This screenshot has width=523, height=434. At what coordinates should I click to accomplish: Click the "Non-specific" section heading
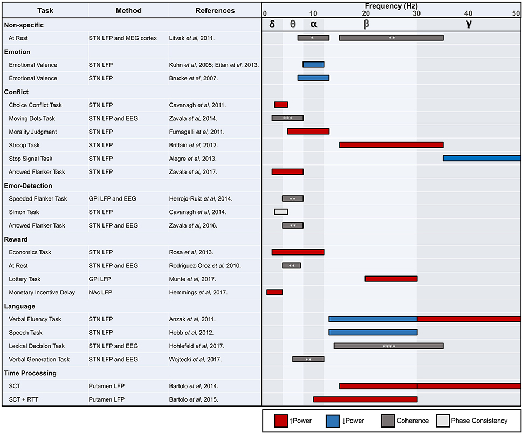[x=24, y=25]
